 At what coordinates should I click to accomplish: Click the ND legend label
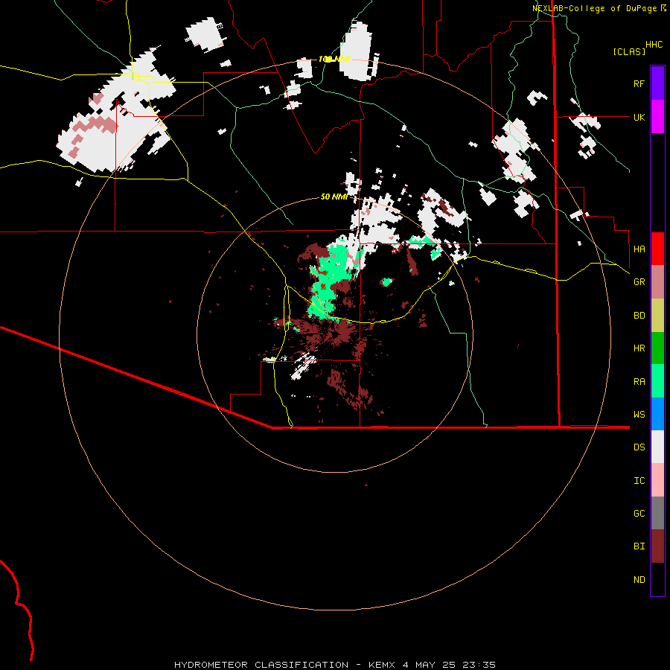pyautogui.click(x=639, y=580)
